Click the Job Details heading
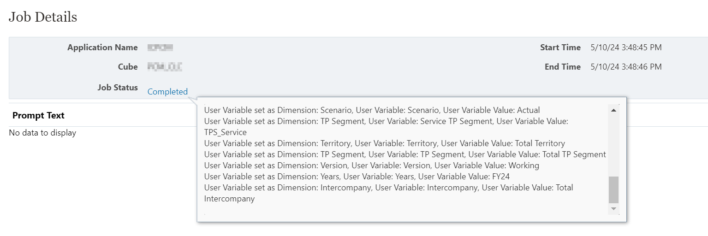The width and height of the screenshot is (708, 236). (x=43, y=17)
